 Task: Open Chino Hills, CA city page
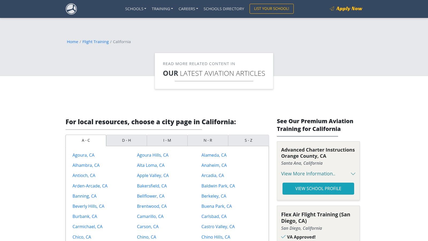[216, 237]
